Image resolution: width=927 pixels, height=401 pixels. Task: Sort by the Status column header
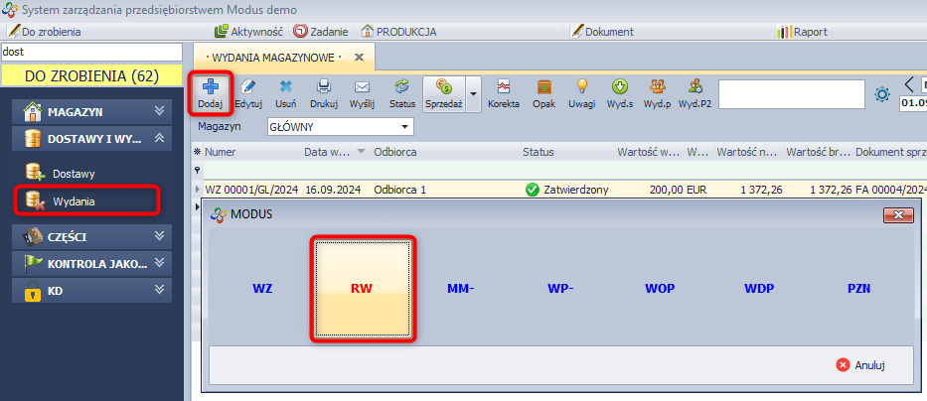[568, 152]
